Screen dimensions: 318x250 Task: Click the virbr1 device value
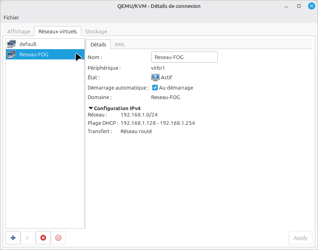158,68
